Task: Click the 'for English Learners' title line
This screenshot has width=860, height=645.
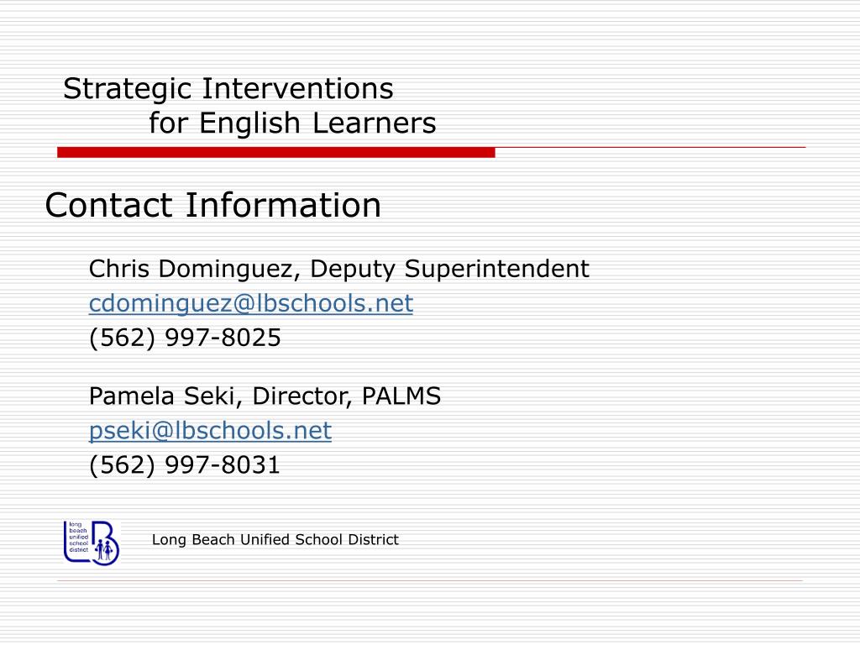Action: click(292, 123)
